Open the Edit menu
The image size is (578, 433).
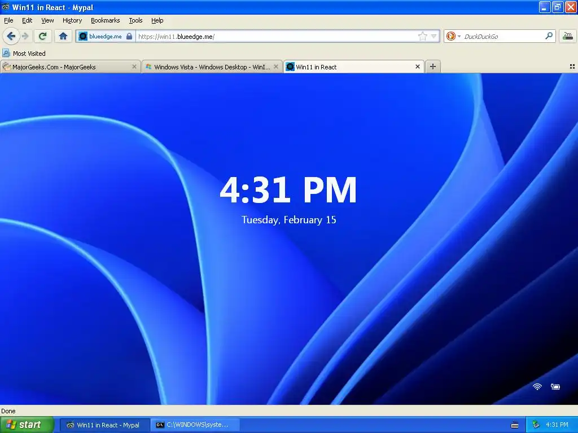pyautogui.click(x=27, y=20)
